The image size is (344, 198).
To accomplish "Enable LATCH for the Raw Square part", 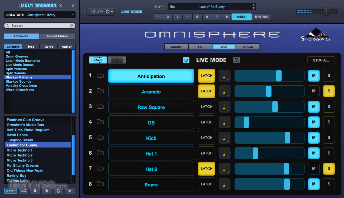I will tap(206, 107).
